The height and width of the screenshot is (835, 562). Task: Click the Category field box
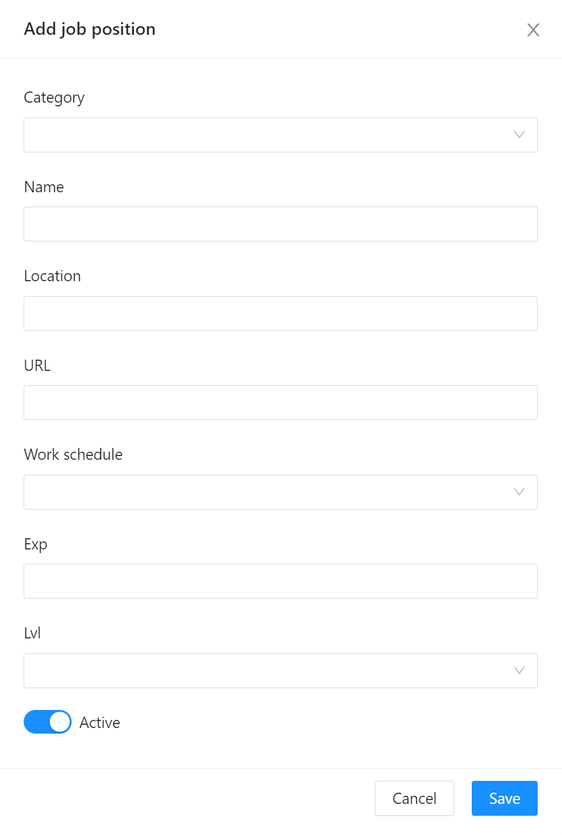point(280,134)
